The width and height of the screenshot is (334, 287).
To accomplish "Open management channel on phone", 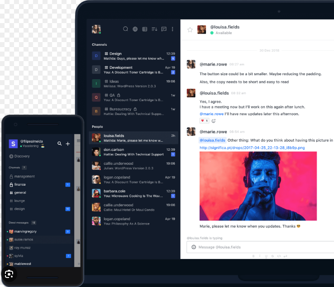I will coord(40,177).
